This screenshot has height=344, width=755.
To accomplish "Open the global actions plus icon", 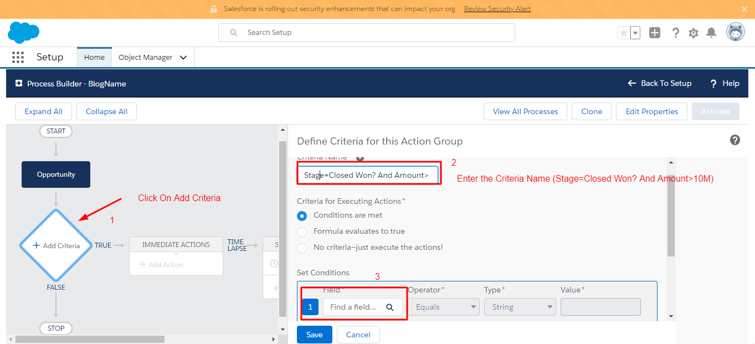I will [655, 33].
